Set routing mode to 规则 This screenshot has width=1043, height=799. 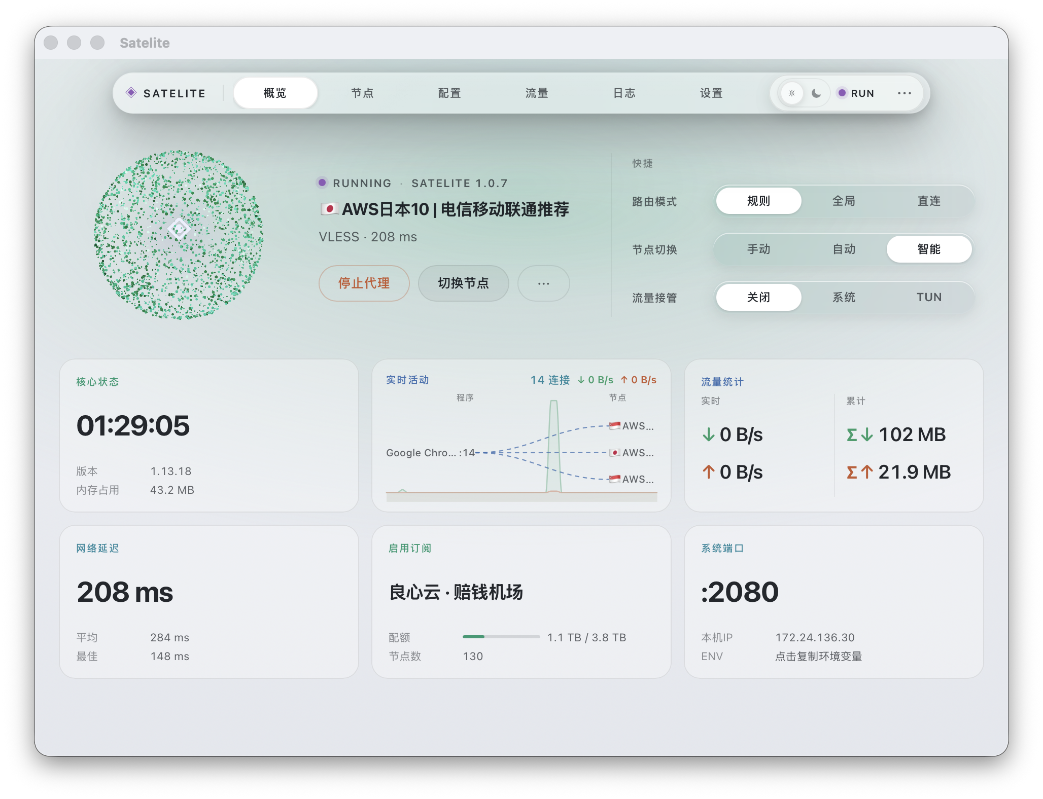point(758,201)
